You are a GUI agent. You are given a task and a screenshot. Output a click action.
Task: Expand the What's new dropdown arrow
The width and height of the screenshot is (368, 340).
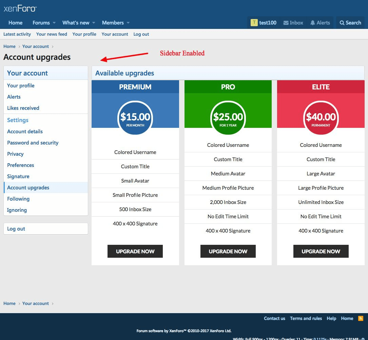(94, 23)
